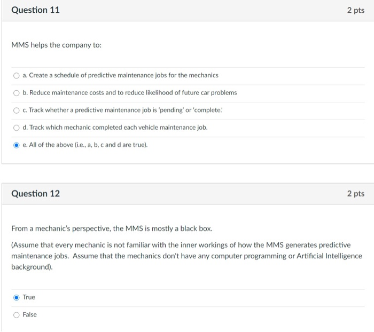Click the selected radio for e. All of the above

pos(16,145)
